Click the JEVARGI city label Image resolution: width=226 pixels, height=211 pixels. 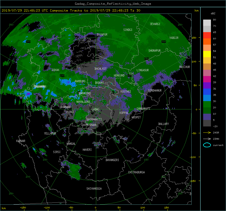pyautogui.click(x=155, y=24)
